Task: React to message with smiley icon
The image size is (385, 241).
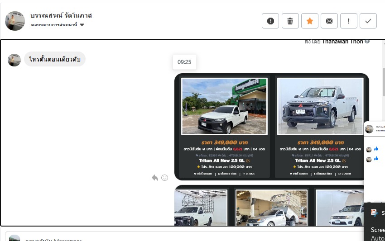Action: coord(164,178)
